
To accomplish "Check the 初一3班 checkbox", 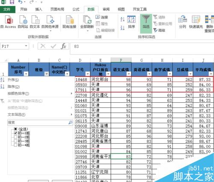I will click(x=15, y=141).
